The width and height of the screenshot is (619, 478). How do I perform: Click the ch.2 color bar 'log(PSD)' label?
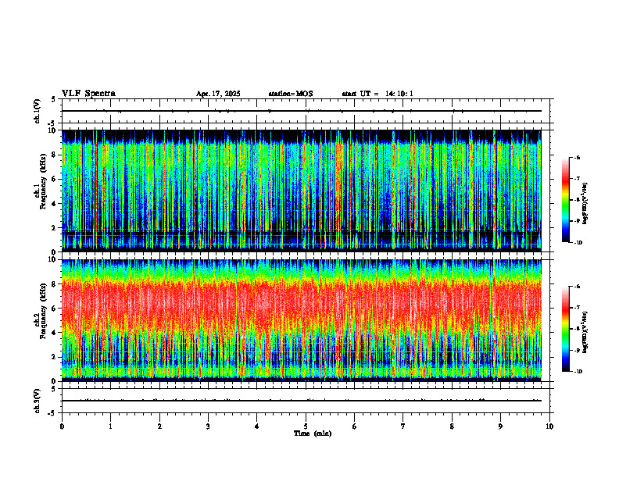coord(585,333)
